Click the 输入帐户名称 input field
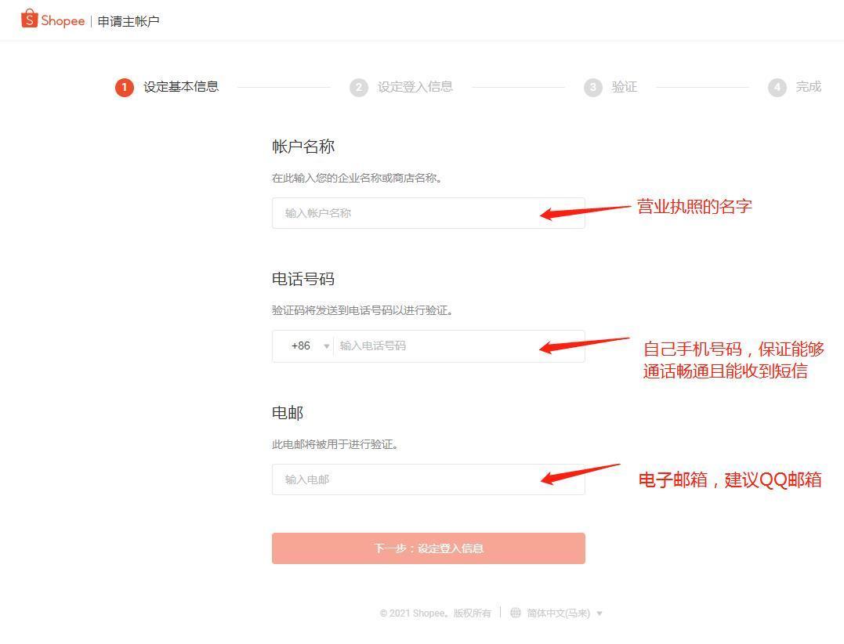The image size is (844, 644). click(x=429, y=212)
